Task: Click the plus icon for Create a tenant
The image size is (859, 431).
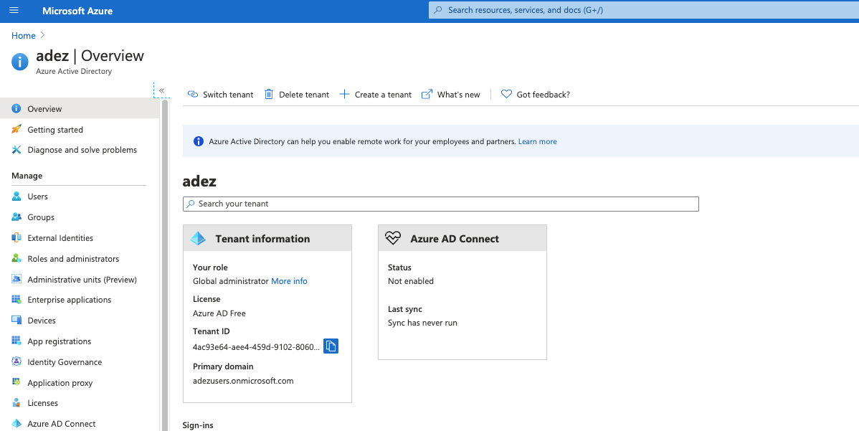Action: coord(345,94)
